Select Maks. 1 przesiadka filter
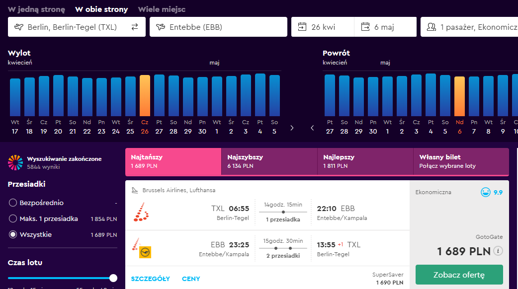The height and width of the screenshot is (289, 518). pyautogui.click(x=13, y=218)
